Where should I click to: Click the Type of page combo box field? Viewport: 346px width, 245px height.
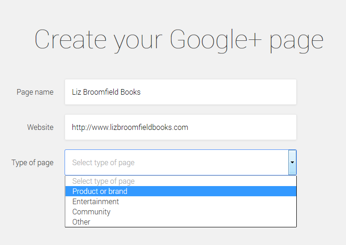point(176,162)
